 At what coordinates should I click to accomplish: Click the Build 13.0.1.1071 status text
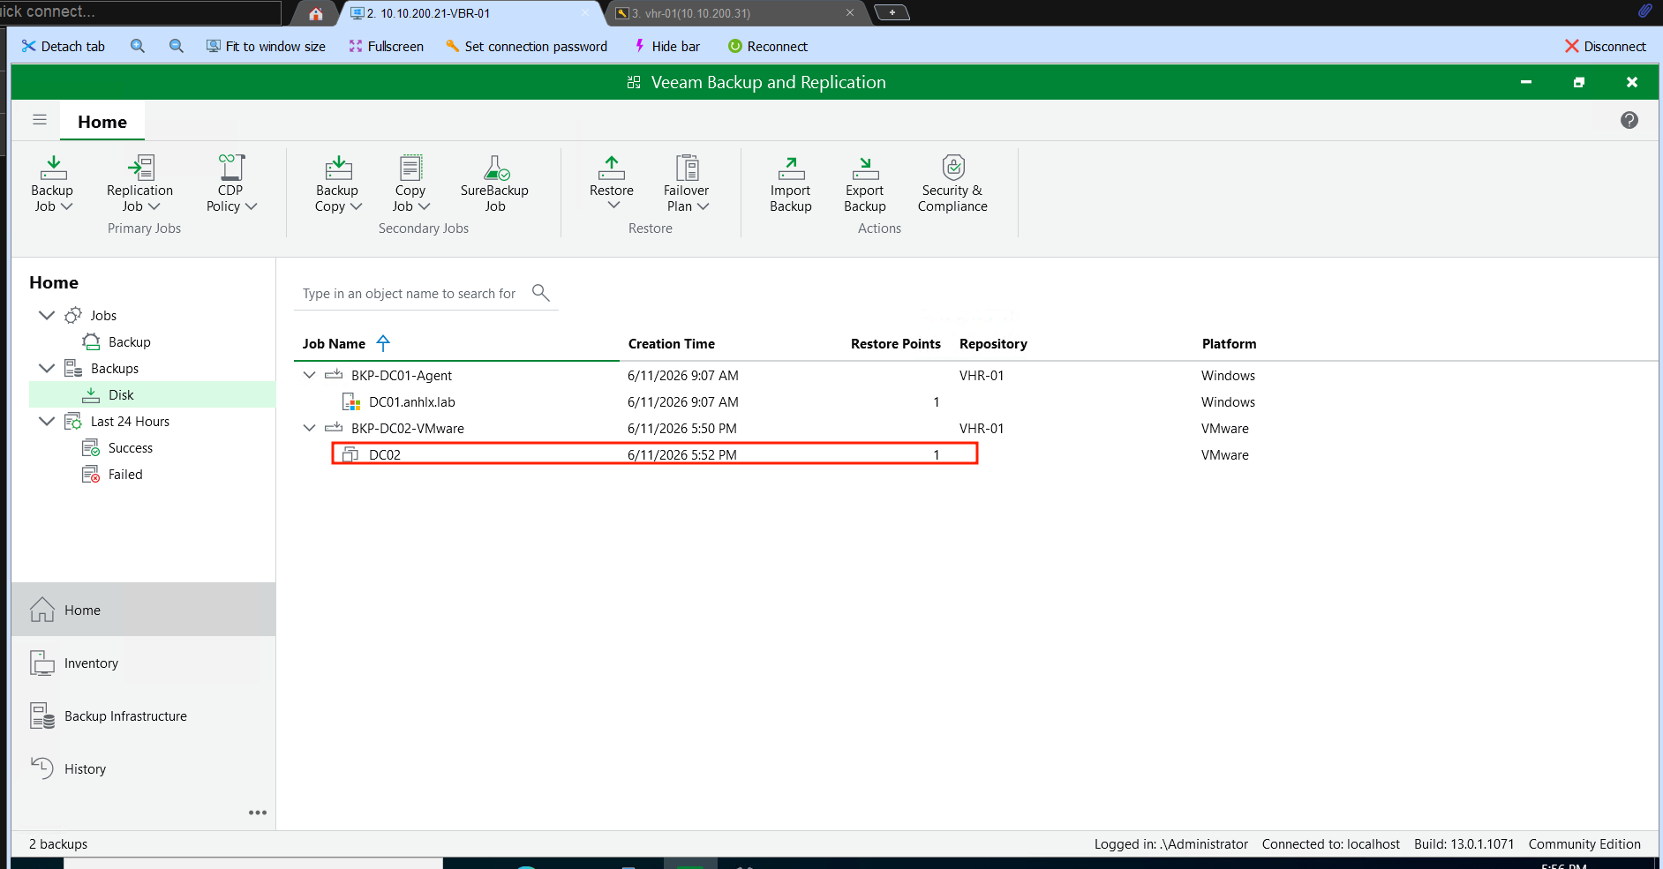(1464, 843)
